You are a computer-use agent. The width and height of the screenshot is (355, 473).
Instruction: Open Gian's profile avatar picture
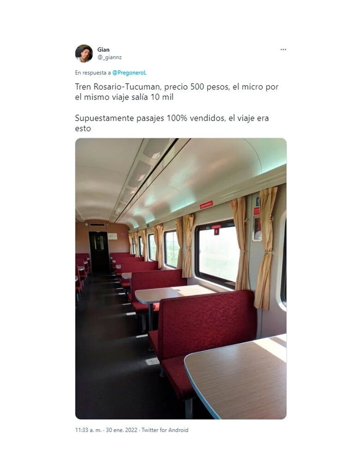84,54
